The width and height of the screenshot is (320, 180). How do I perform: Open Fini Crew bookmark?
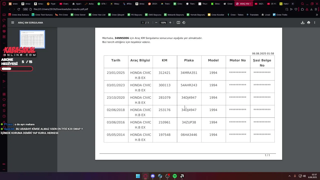click(x=61, y=15)
